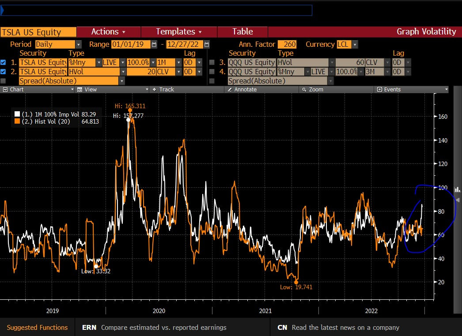Uncheck series 1 TSLA implied vol checkbox
This screenshot has width=462, height=336.
(4, 62)
